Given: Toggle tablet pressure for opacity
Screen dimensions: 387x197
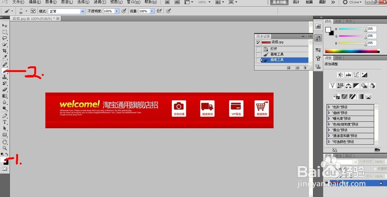Looking at the screenshot, I should [124, 11].
